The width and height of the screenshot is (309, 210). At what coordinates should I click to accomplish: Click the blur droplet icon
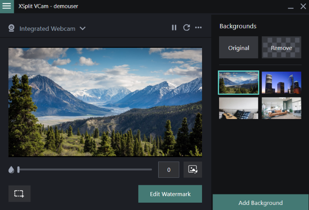[11, 170]
